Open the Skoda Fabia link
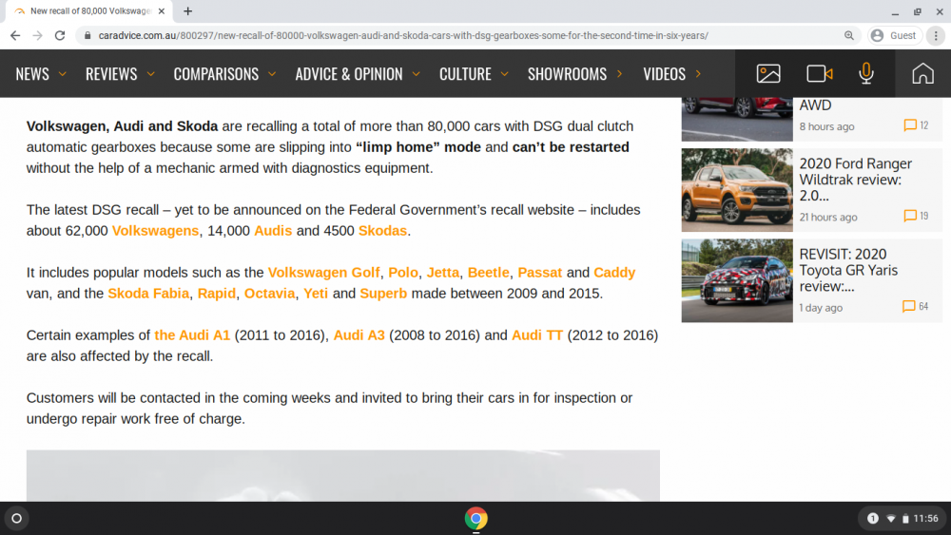 (148, 294)
